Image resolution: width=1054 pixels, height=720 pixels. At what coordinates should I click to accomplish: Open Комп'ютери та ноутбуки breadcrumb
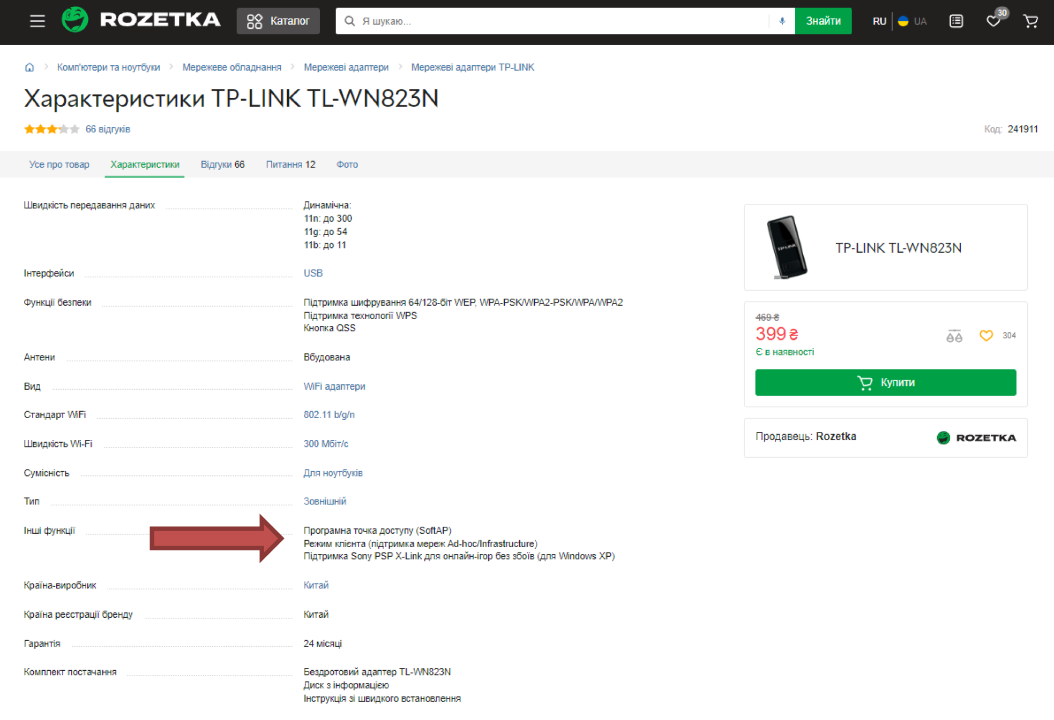pos(108,67)
